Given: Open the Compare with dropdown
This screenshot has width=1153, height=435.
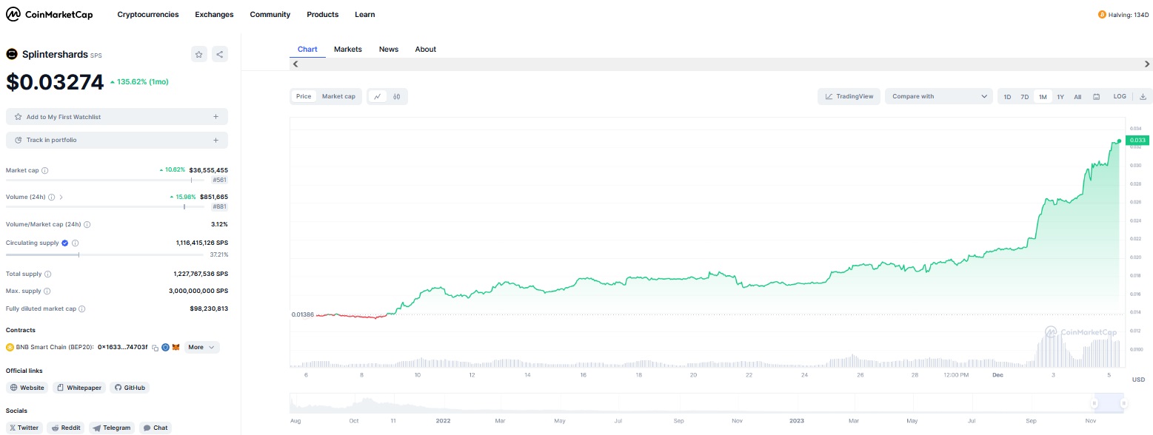Looking at the screenshot, I should 939,96.
